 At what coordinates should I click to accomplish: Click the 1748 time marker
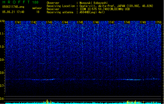pyautogui.click(x=127, y=22)
